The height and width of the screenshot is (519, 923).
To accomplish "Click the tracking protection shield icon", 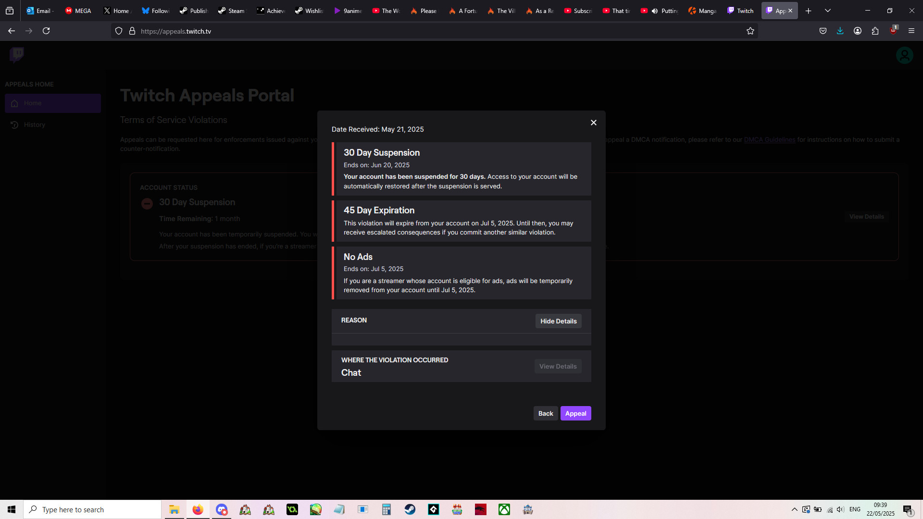I will [x=119, y=31].
